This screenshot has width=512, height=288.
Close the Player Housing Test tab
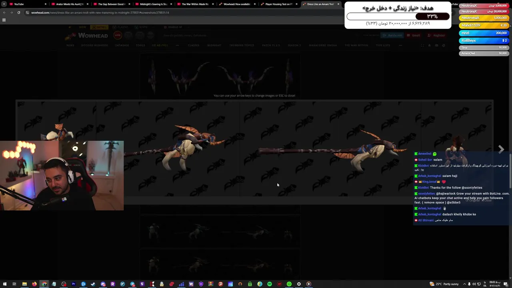click(x=296, y=4)
